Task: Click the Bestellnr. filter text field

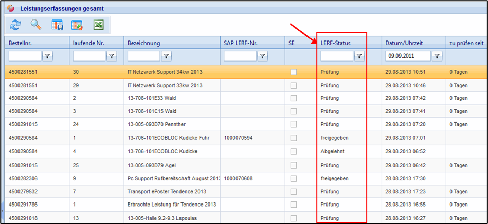Action: click(x=25, y=56)
